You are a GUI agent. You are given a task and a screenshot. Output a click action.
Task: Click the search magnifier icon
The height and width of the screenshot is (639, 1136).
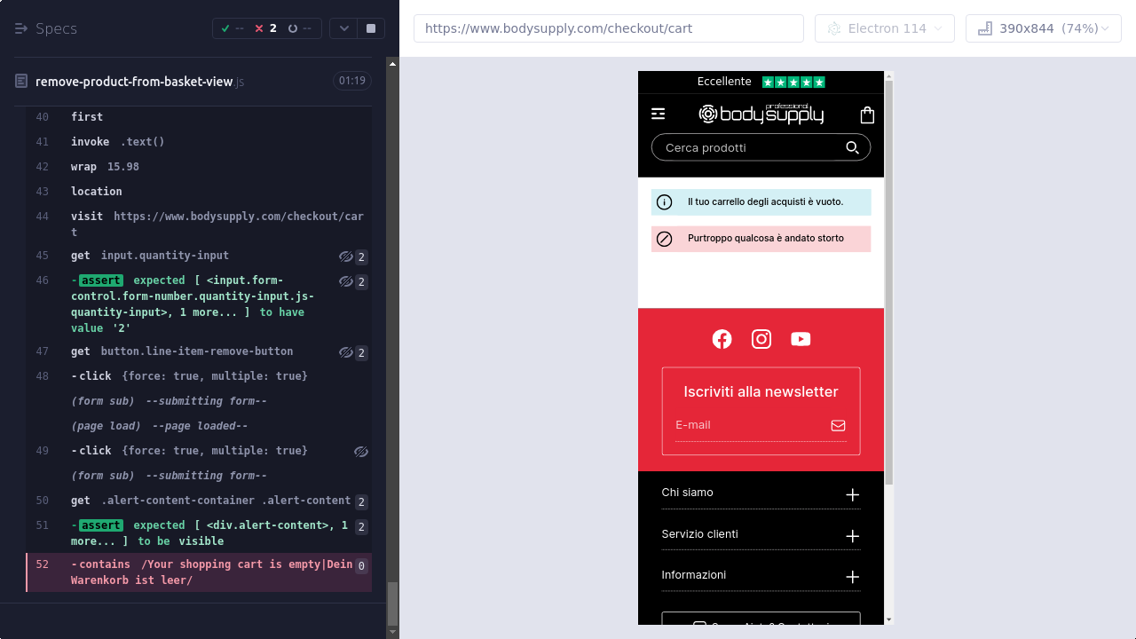(x=852, y=147)
